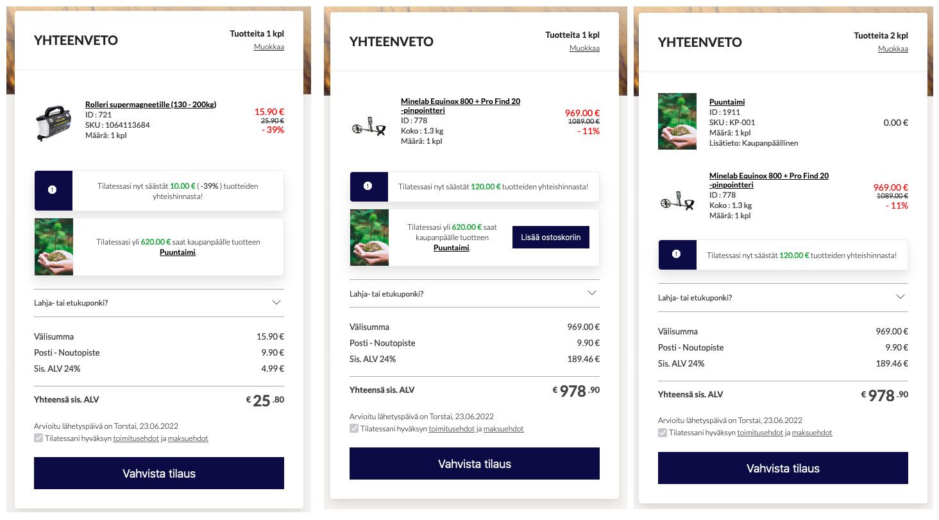
Task: Add the Puuntaimi gift with the Lisää ostoskoriin button
Action: click(551, 237)
